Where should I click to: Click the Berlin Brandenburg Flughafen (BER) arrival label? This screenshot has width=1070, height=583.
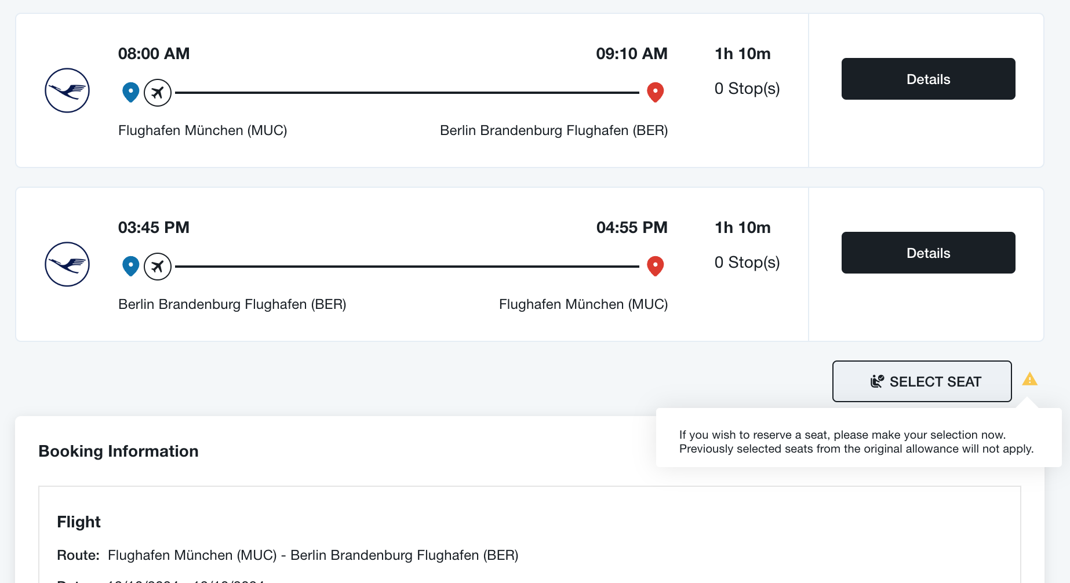pos(554,130)
